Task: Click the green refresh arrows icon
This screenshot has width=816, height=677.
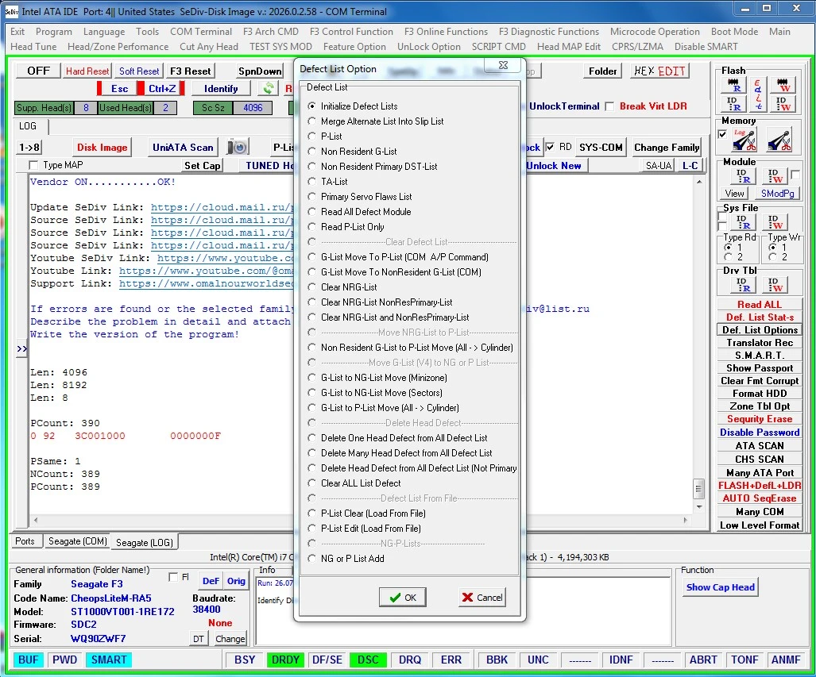Action: [x=269, y=88]
